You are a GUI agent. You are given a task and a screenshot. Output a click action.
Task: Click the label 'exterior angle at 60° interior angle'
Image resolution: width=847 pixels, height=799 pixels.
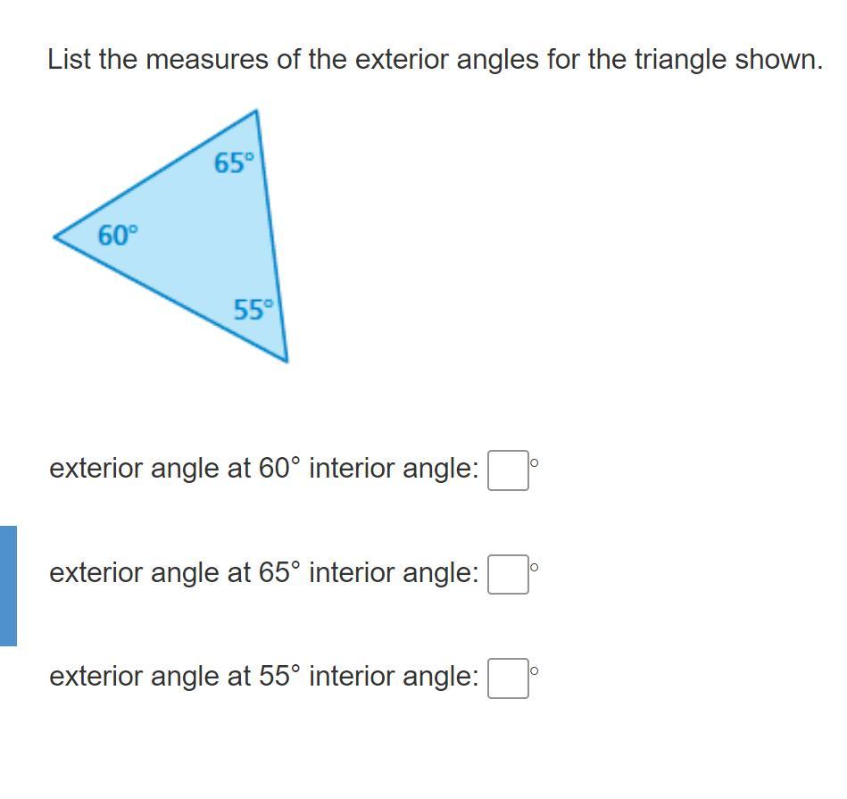[263, 468]
